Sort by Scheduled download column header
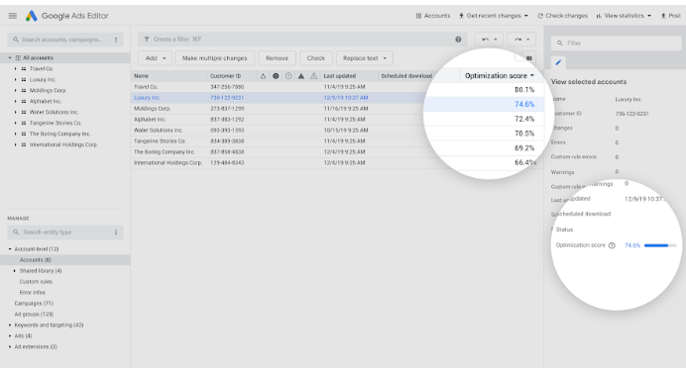The height and width of the screenshot is (369, 686). tap(406, 76)
